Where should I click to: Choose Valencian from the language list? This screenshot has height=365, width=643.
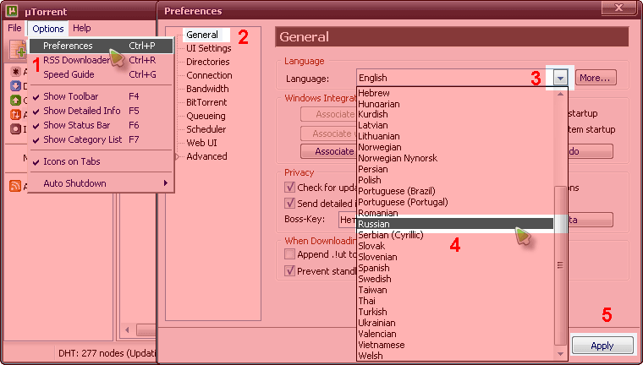[455, 334]
